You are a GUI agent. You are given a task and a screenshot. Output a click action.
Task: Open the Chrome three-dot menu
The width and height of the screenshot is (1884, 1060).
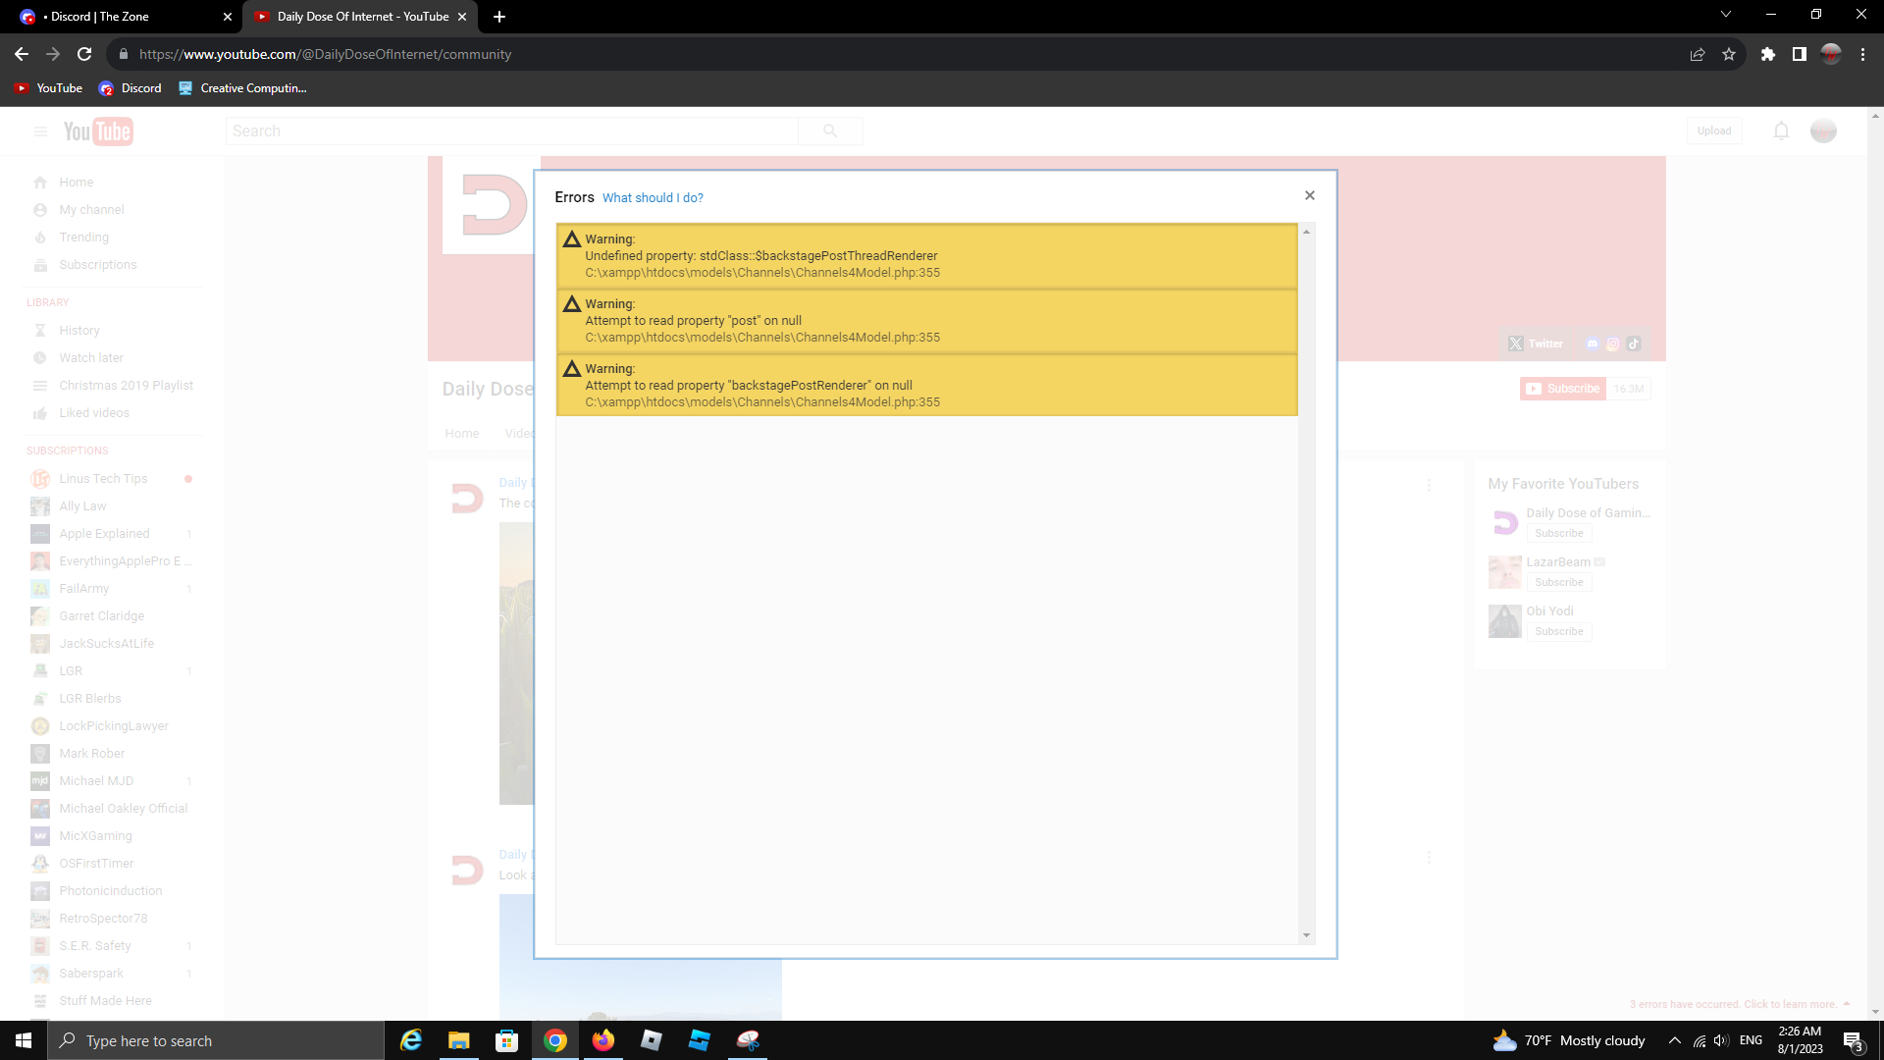point(1863,54)
